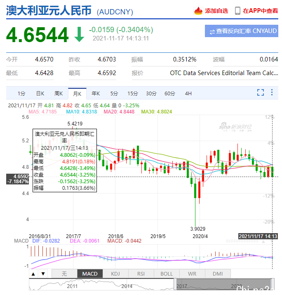Select the 月K chart tab

tap(77, 94)
